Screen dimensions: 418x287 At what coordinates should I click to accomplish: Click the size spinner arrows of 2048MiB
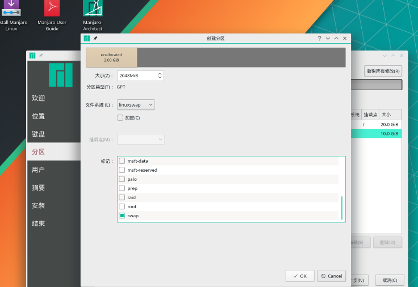(x=160, y=75)
